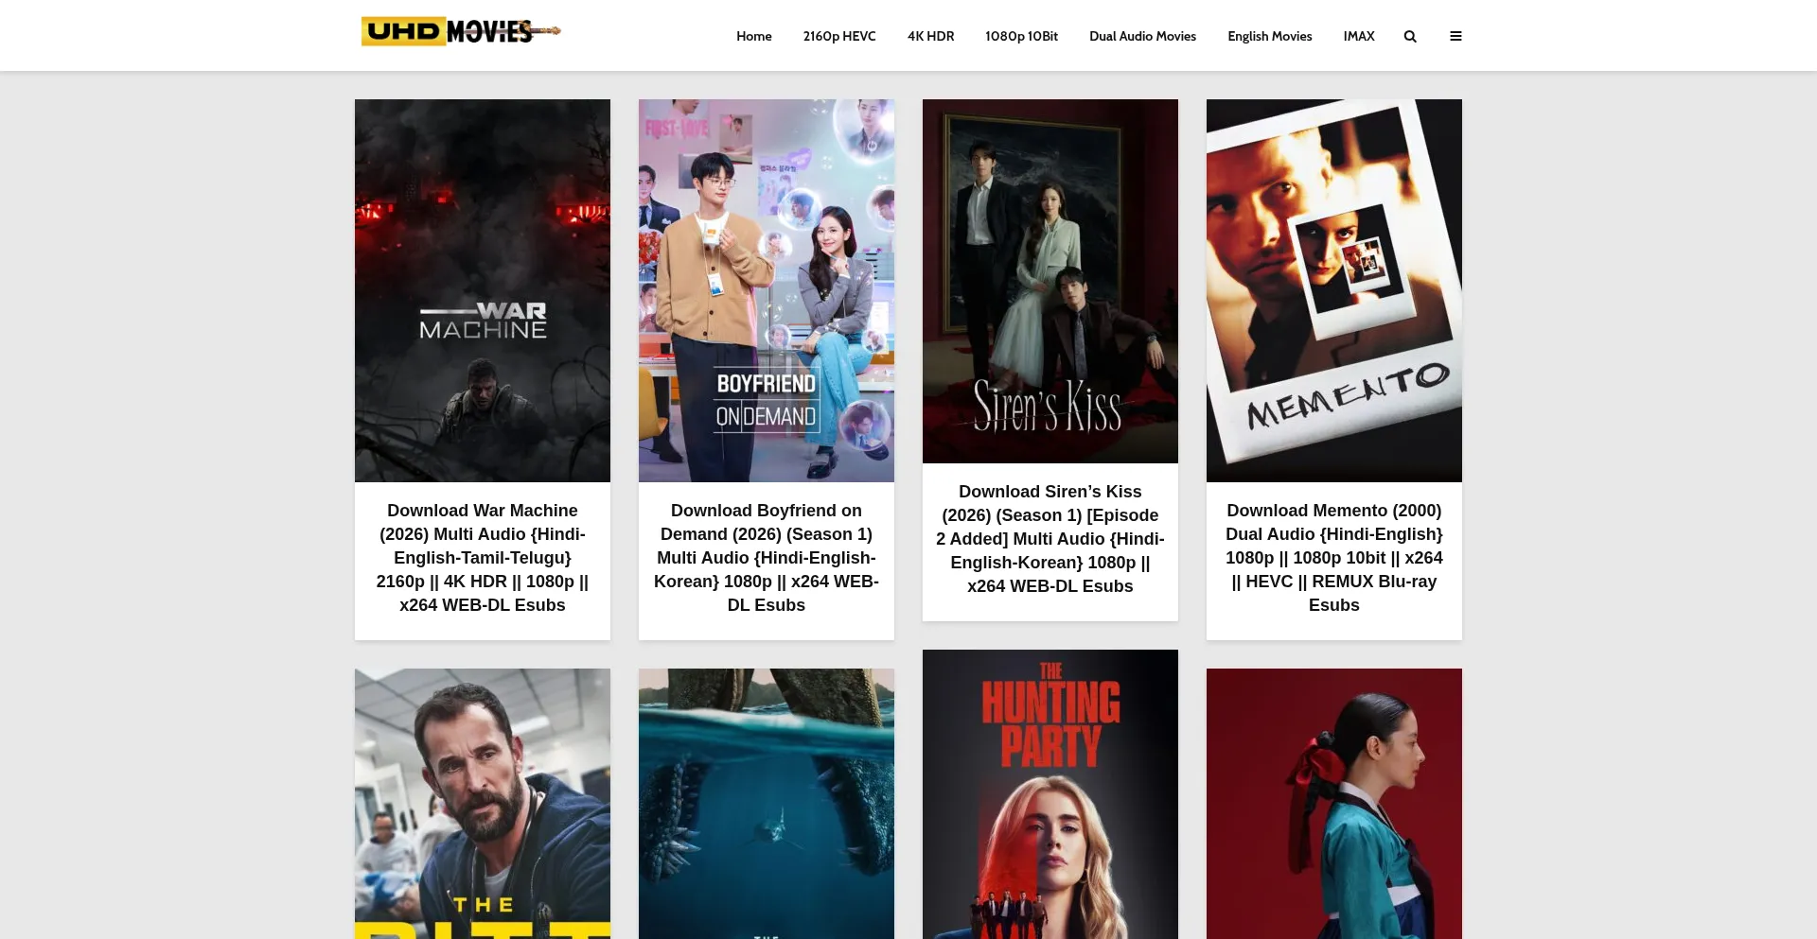
Task: Open the search icon in the navigation bar
Action: 1410,36
